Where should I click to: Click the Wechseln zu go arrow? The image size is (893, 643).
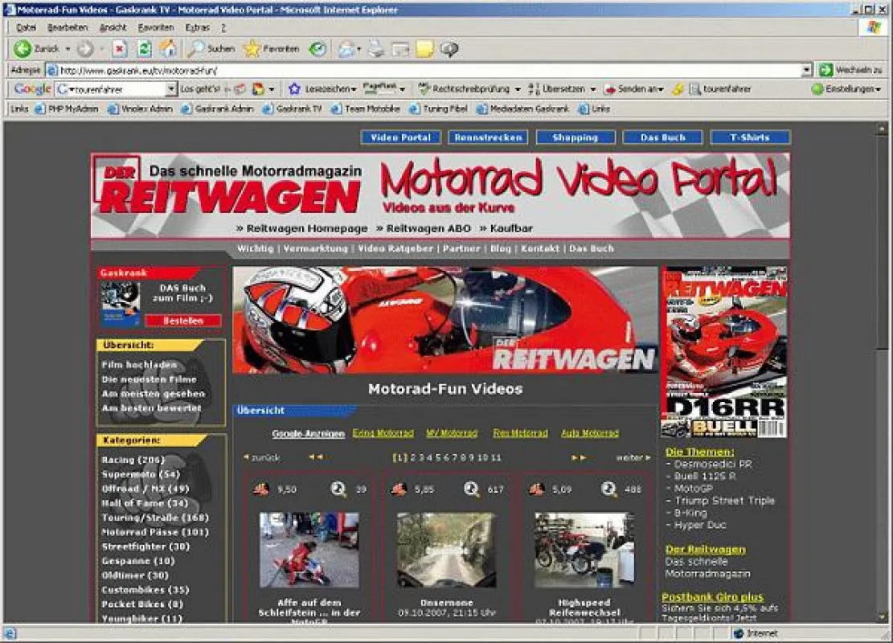point(825,70)
